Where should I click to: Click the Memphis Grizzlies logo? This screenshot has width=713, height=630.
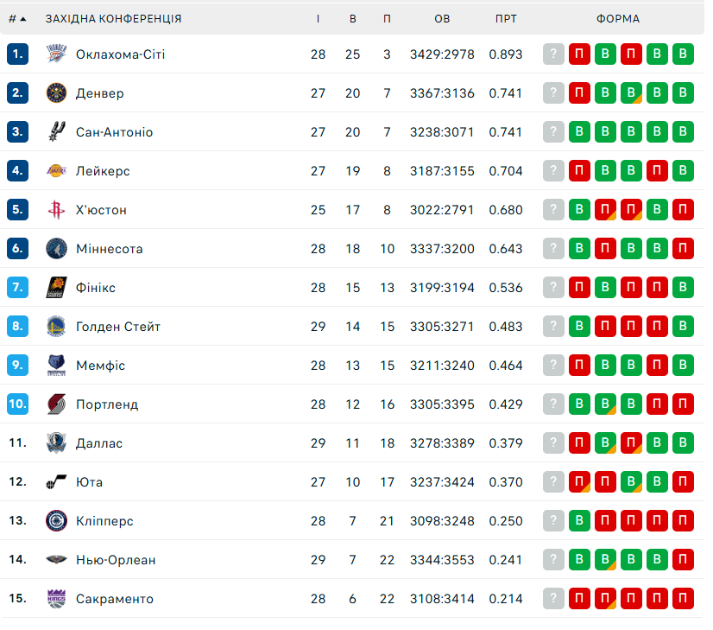[x=56, y=366]
